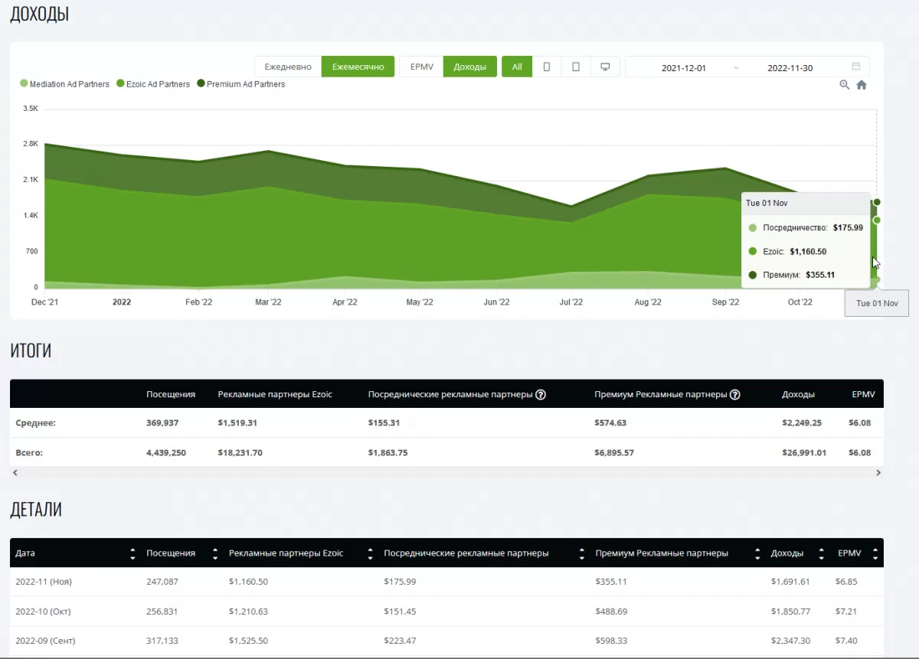919x659 pixels.
Task: Edit start date 2021-12-01
Action: [x=683, y=67]
